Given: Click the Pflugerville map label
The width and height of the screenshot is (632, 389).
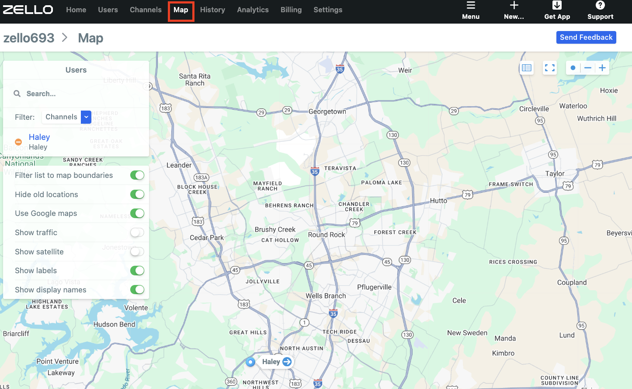Looking at the screenshot, I should tap(375, 287).
